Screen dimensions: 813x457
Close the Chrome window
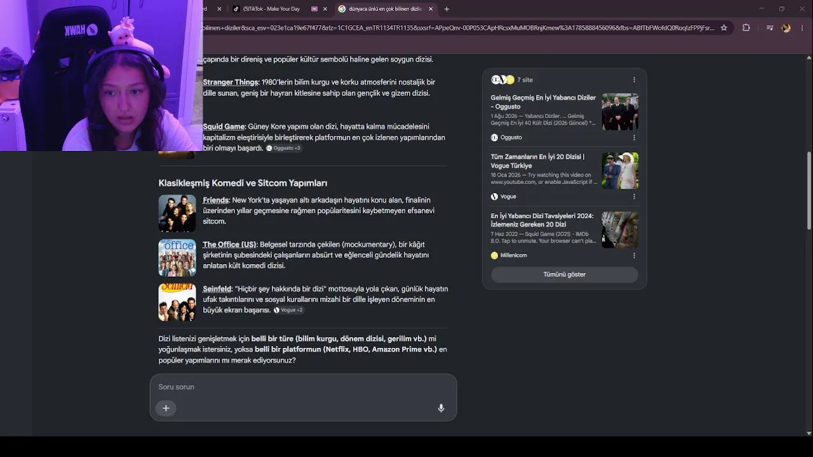coord(801,9)
